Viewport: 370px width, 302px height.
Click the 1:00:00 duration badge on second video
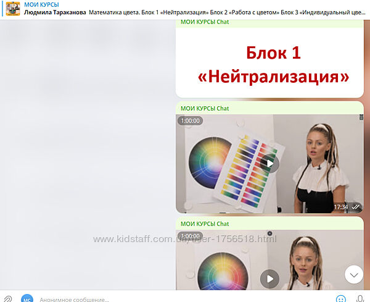[190, 236]
